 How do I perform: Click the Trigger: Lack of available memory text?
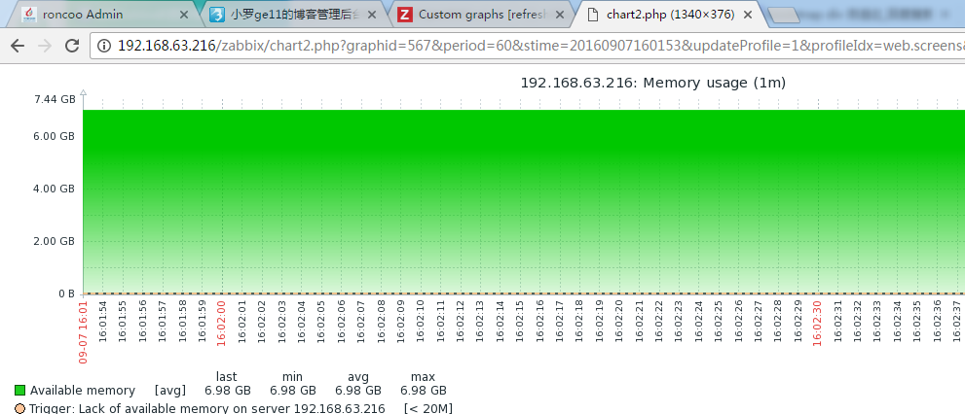[x=207, y=408]
